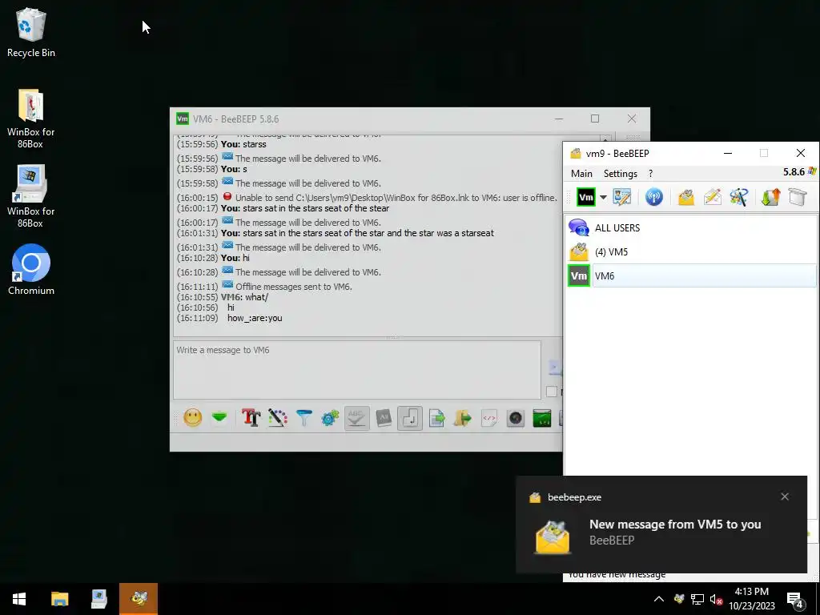Open the (4) VM5 conversation
Screen dimensions: 820x615
click(690, 252)
